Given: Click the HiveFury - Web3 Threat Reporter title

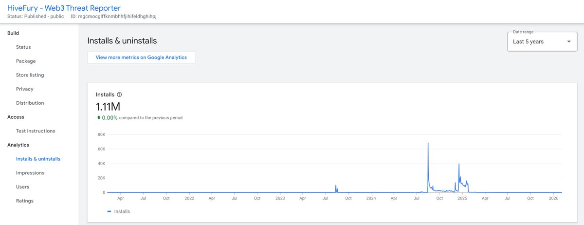Looking at the screenshot, I should (x=64, y=8).
